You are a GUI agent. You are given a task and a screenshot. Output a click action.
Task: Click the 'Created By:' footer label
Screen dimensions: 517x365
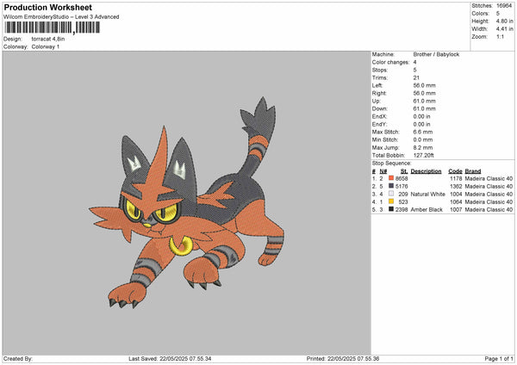click(18, 359)
